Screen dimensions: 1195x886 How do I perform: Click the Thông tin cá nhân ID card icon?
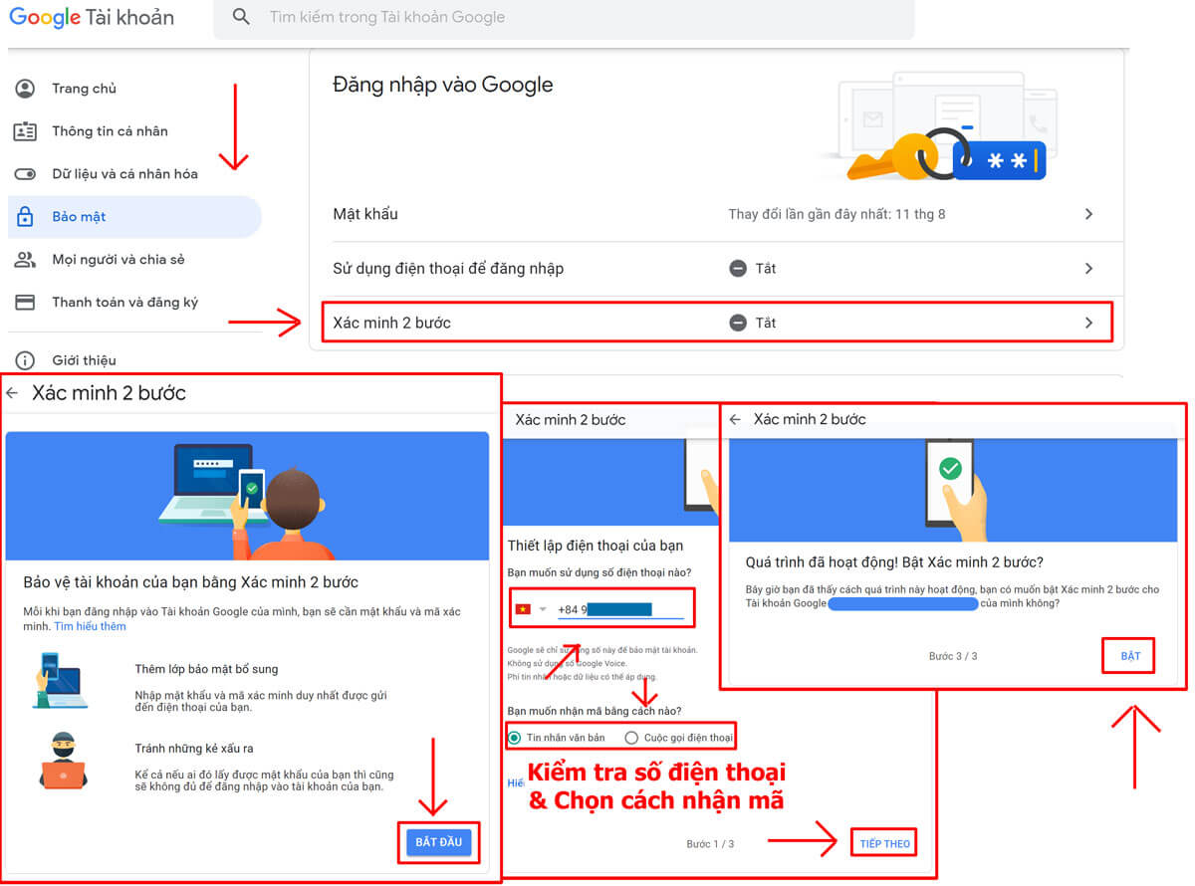pos(25,131)
